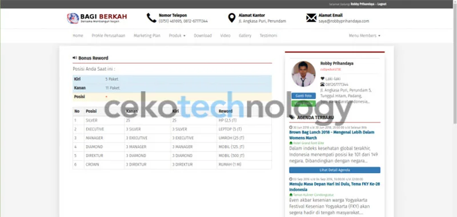
Task: Click the Logout link in top bar
Action: click(x=382, y=4)
